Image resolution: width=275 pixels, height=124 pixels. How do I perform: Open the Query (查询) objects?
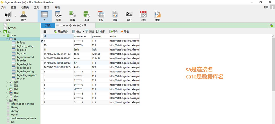(x=101, y=16)
